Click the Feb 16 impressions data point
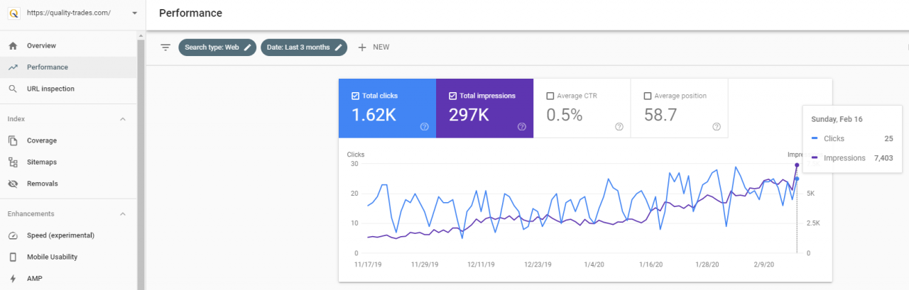Viewport: 909px width, 290px height. point(797,165)
